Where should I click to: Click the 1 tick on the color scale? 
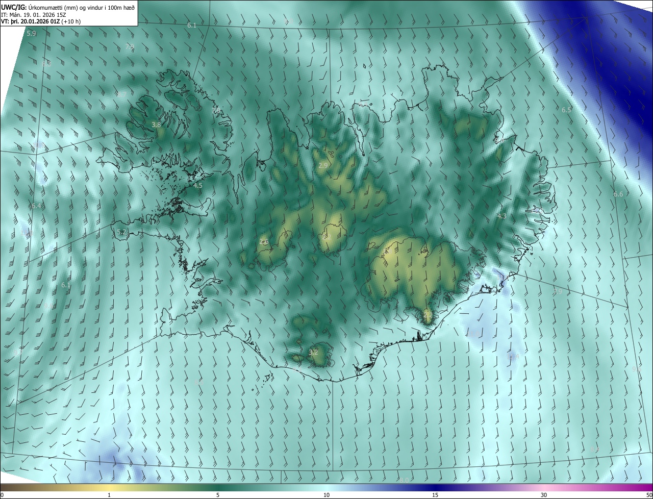(x=109, y=495)
